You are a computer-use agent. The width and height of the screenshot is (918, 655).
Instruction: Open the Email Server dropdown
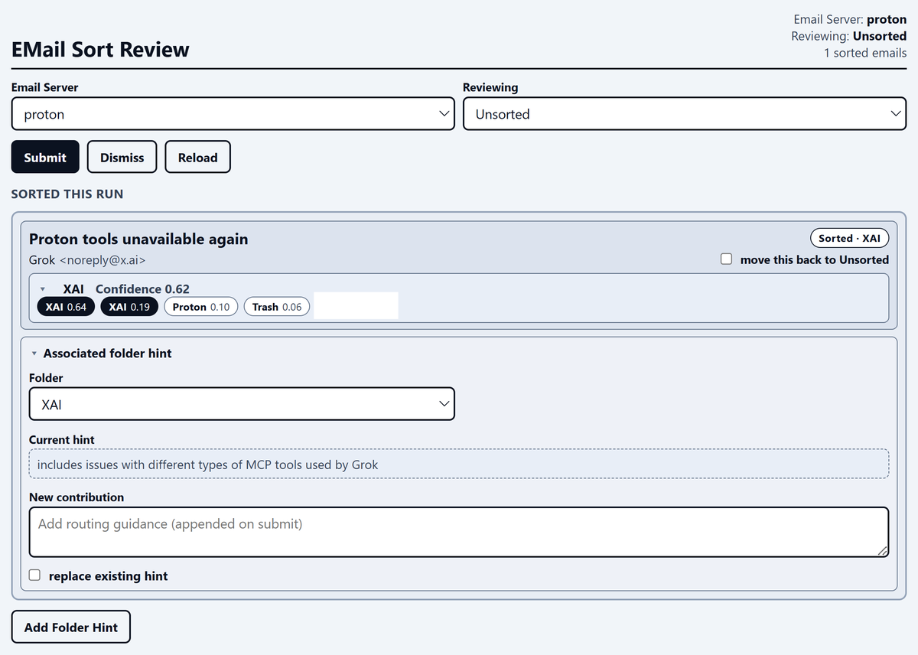click(x=233, y=114)
